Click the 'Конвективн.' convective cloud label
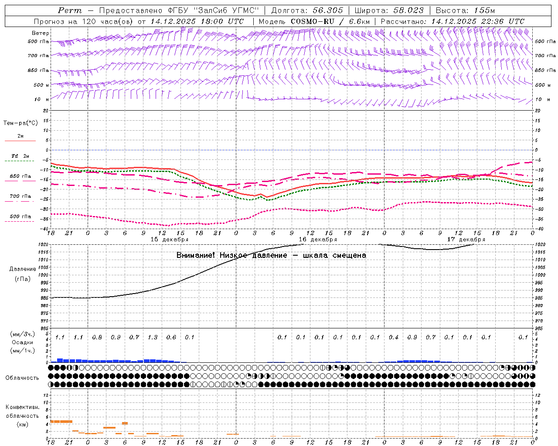The image size is (558, 446). pos(22,407)
